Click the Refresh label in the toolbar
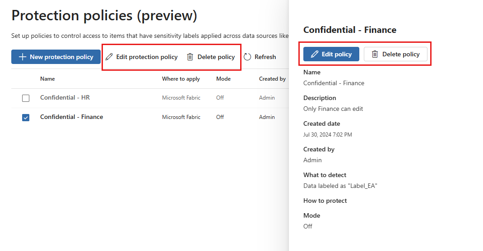 click(x=265, y=57)
